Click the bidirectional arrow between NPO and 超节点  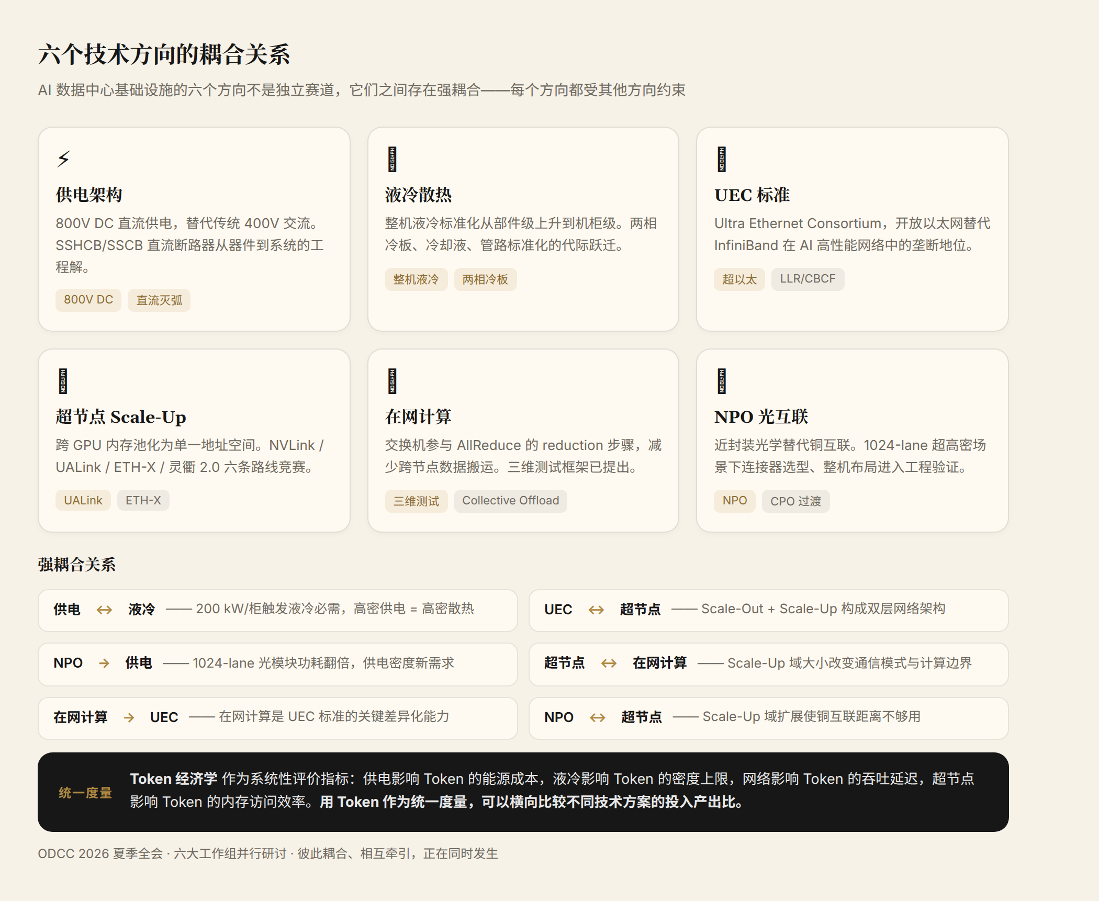597,717
